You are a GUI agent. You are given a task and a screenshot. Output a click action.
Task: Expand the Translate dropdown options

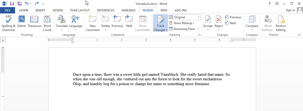coord(62,30)
